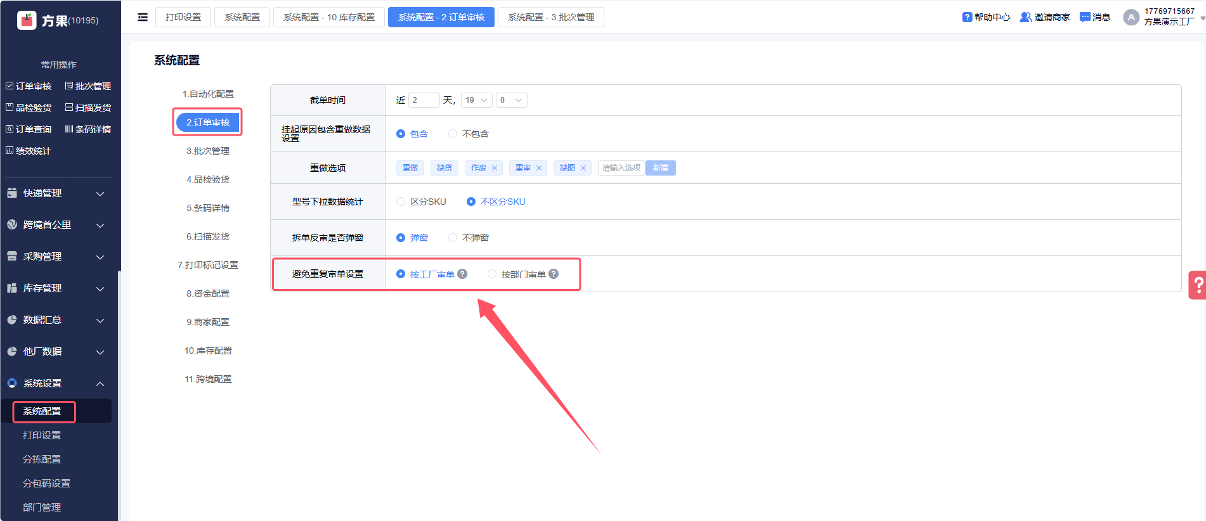
Task: Click the 跨境首公里 sidebar icon
Action: coord(12,225)
